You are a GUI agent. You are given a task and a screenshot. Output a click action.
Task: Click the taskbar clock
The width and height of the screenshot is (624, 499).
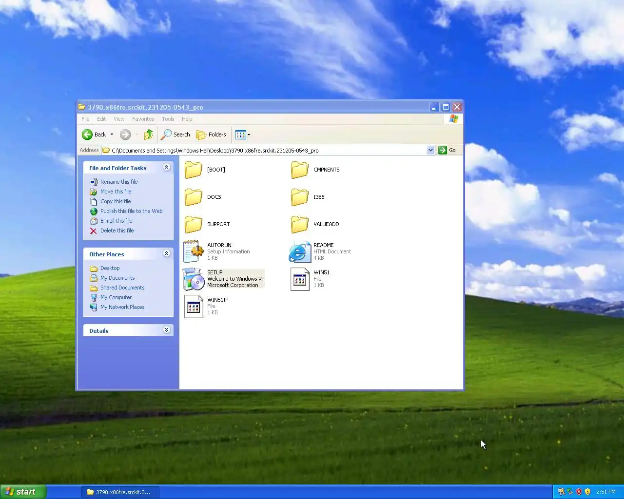(x=606, y=492)
